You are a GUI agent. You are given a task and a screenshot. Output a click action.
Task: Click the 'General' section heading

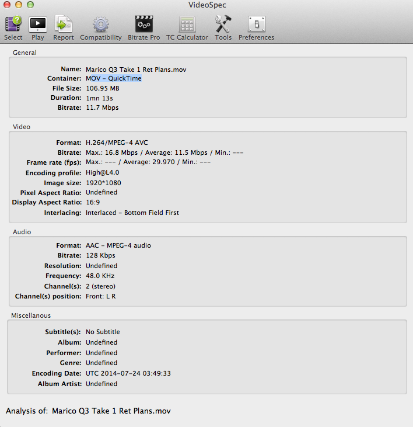click(x=24, y=53)
